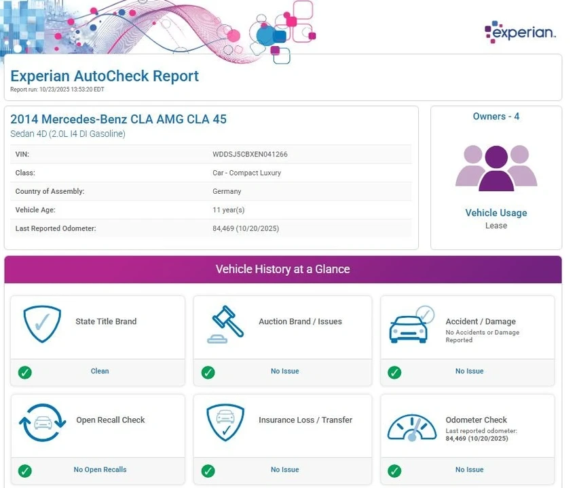This screenshot has width=579, height=488.
Task: Click the Open Recall Check card title
Action: click(111, 420)
